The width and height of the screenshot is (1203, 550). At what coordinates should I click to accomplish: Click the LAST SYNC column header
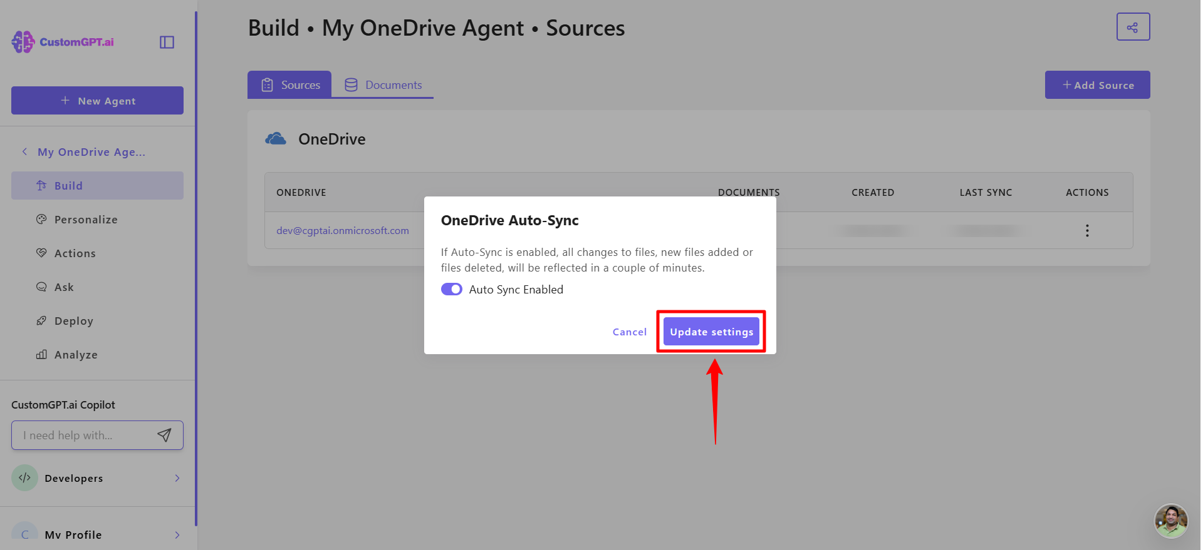[986, 192]
